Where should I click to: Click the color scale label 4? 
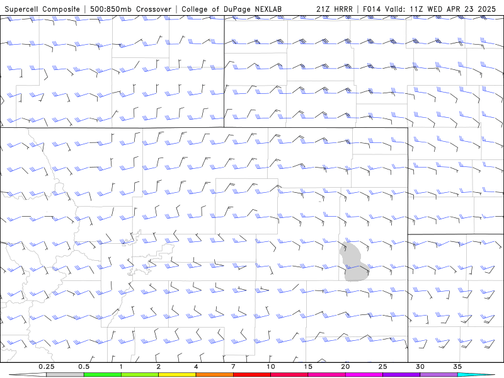click(x=196, y=367)
